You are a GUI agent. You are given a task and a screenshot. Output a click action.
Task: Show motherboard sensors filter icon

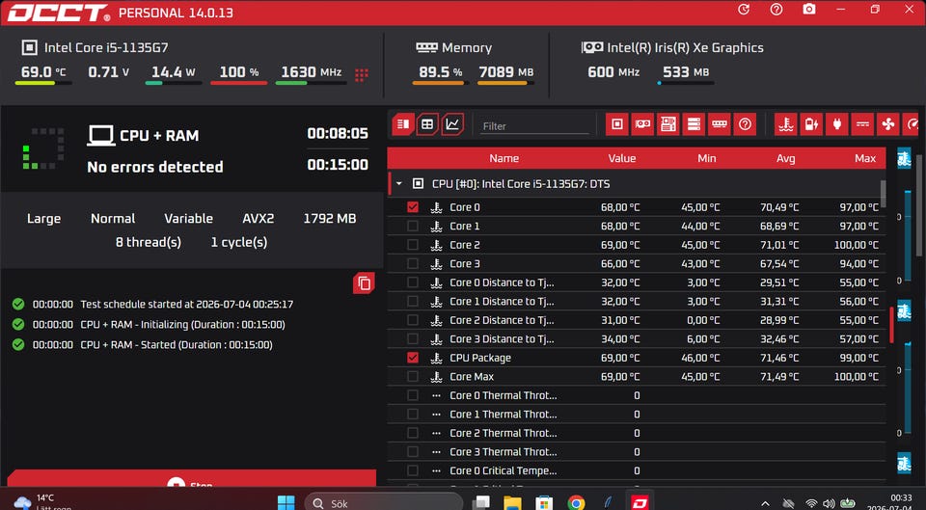[667, 124]
